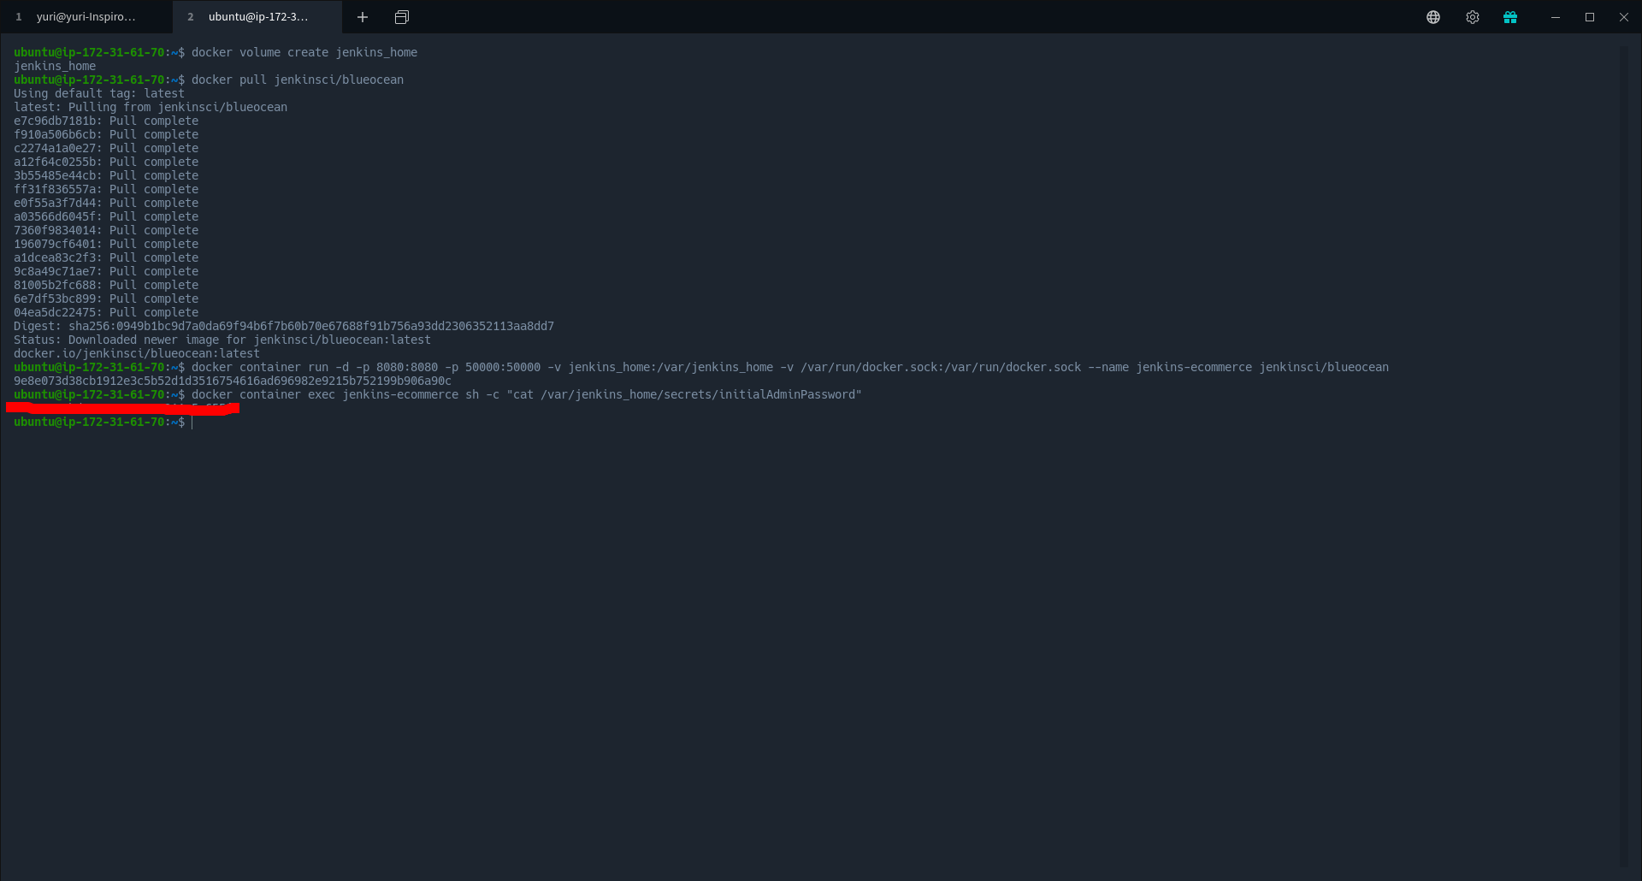
Task: Select tab 2 ubuntu@ip-172-3...
Action: pyautogui.click(x=257, y=17)
